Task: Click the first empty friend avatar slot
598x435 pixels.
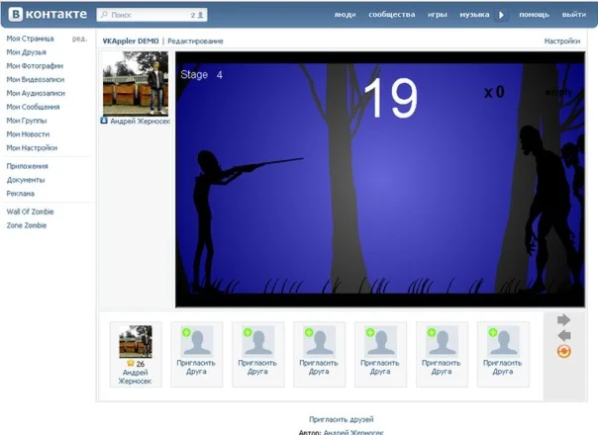Action: click(x=196, y=342)
